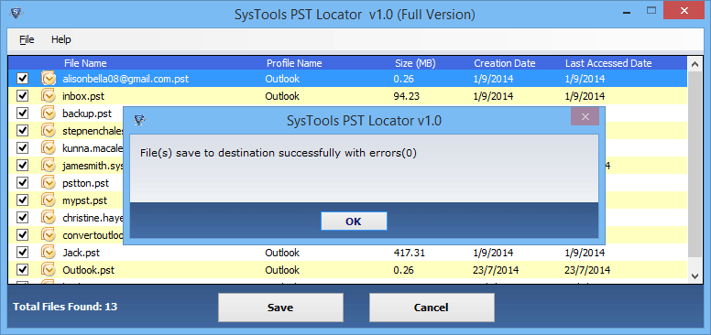This screenshot has height=335, width=711.
Task: Toggle the backup.pst checkbox
Action: pos(22,113)
